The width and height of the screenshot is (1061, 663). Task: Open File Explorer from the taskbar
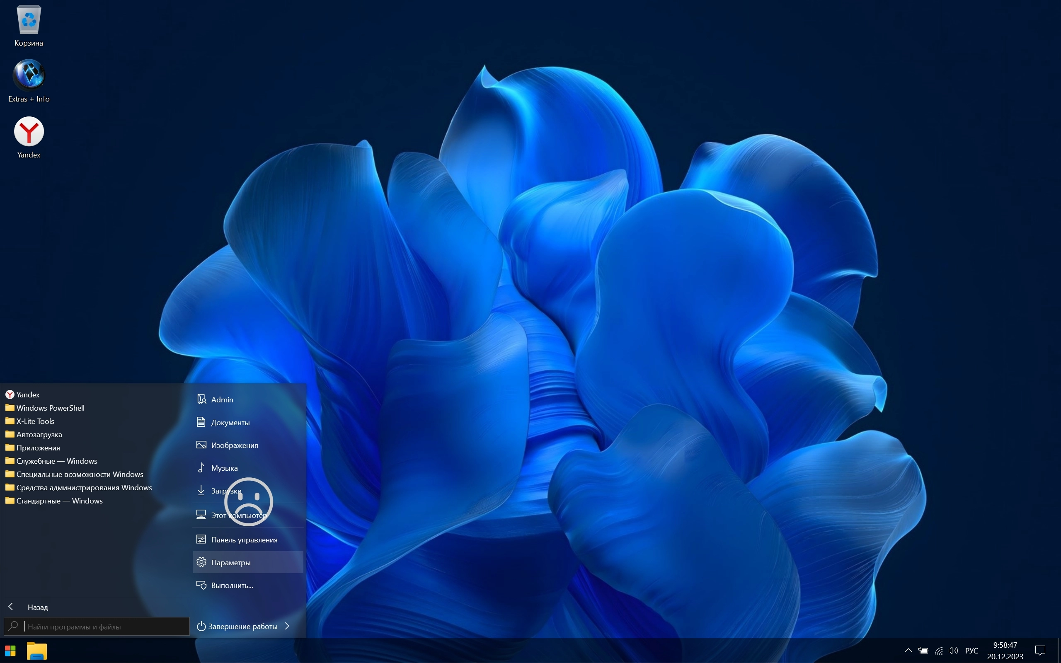coord(37,651)
